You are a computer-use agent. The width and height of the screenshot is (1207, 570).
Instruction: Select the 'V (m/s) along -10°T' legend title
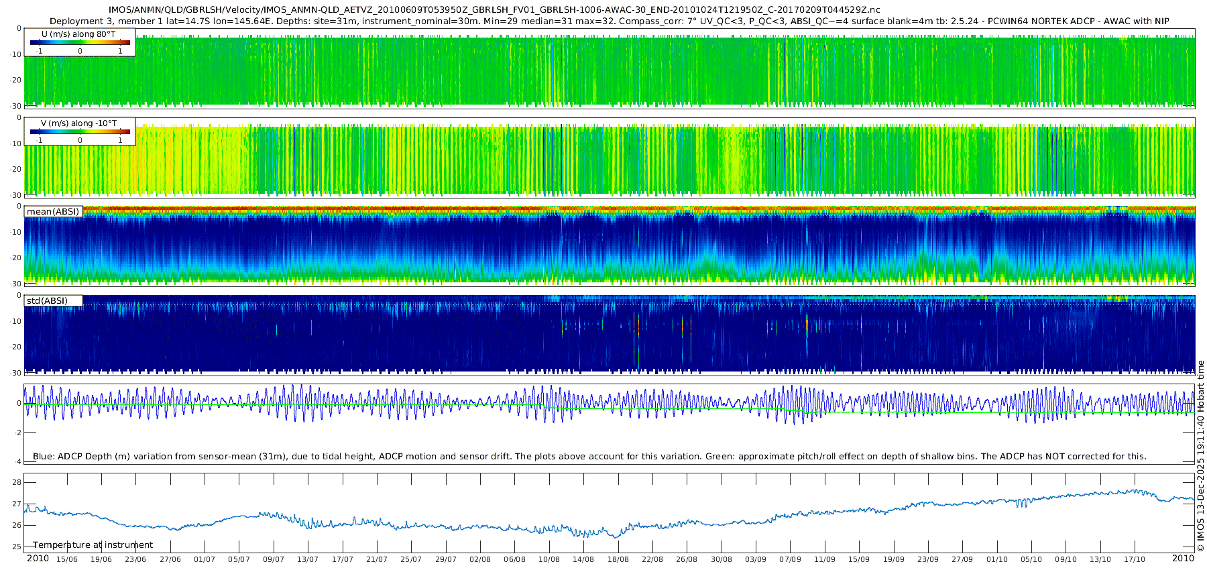pyautogui.click(x=78, y=123)
